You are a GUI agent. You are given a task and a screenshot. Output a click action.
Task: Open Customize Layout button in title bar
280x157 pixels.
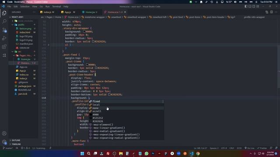[258, 7]
